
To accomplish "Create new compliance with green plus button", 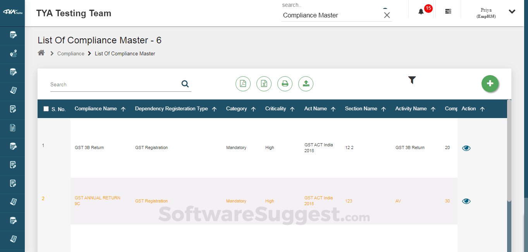I will [490, 84].
